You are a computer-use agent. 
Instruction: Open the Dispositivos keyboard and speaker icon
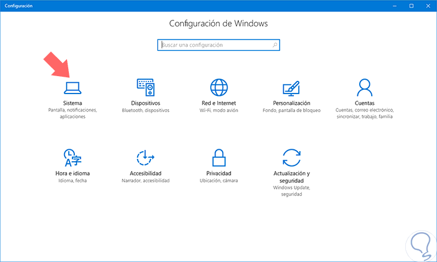coord(145,88)
